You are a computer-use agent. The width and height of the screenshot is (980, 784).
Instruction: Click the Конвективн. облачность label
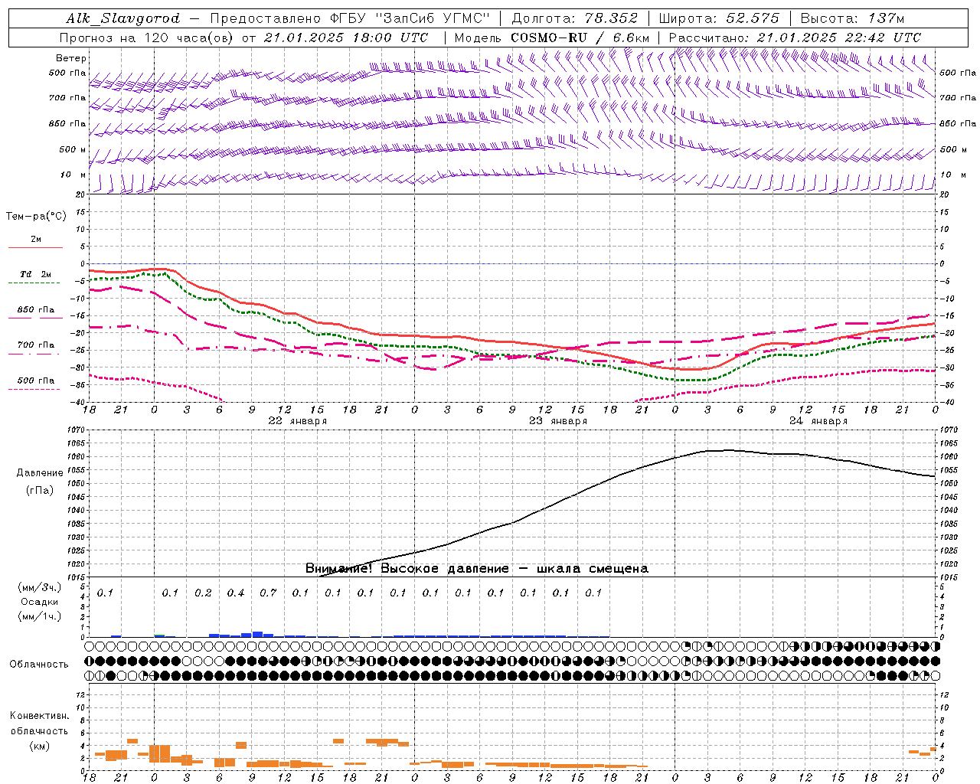[x=39, y=730]
